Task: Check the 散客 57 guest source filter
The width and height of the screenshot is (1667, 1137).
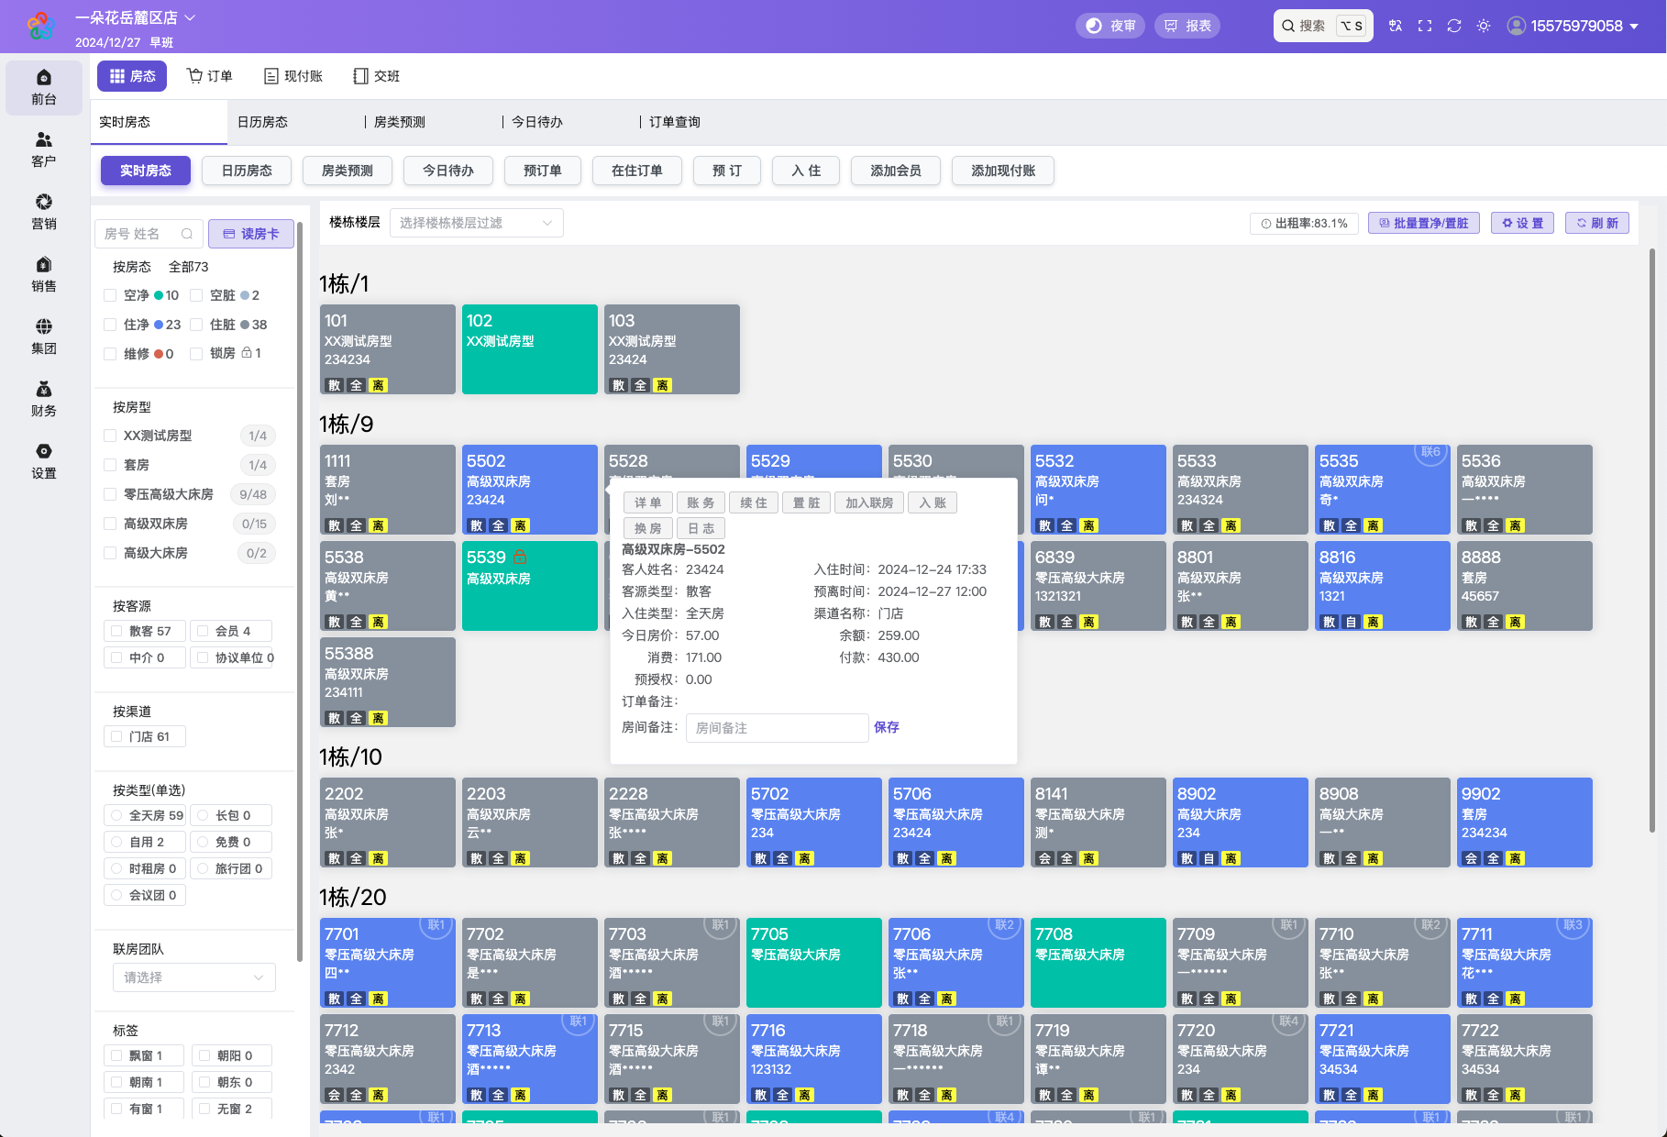Action: pyautogui.click(x=116, y=631)
